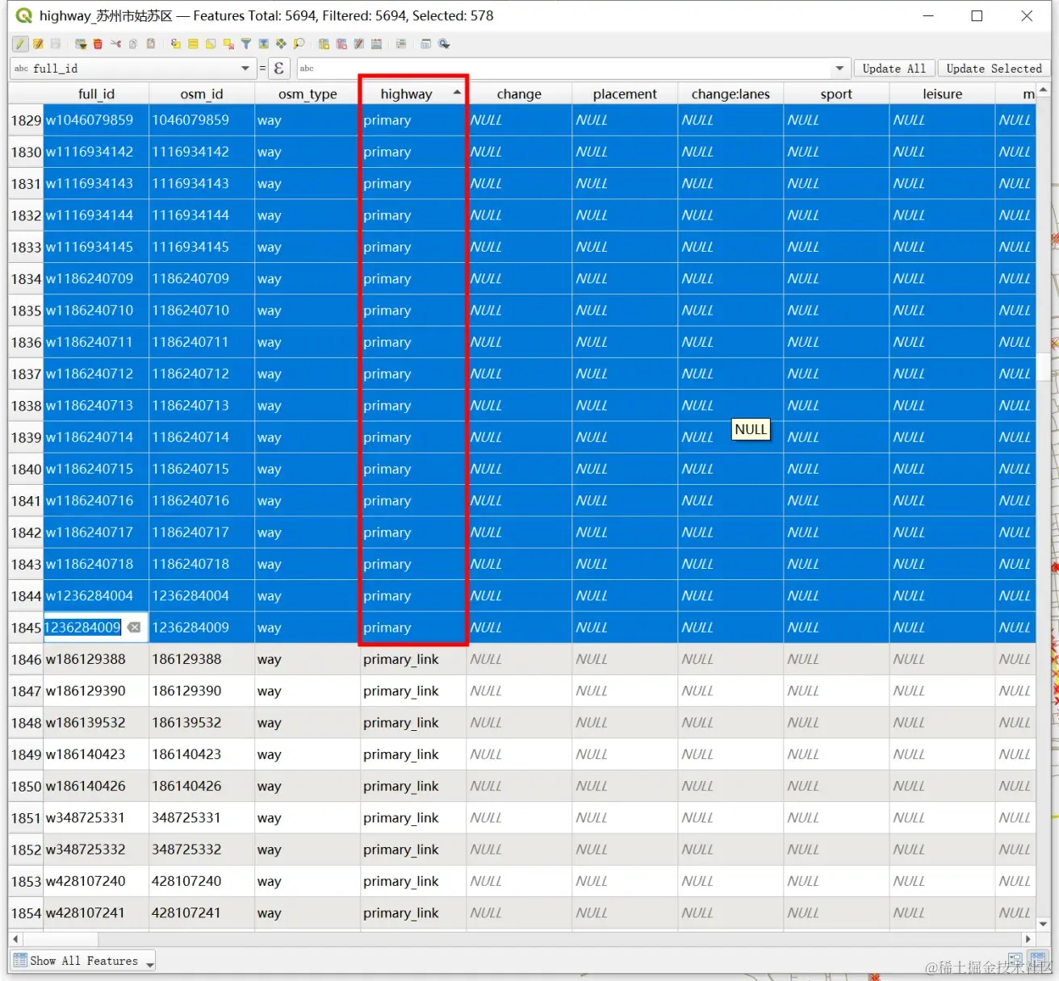Click the Select all features icon
The height and width of the screenshot is (981, 1059).
[x=193, y=44]
